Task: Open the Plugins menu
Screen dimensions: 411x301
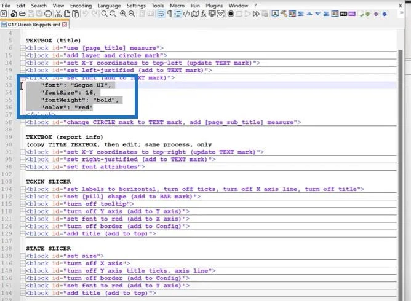Action: tap(214, 6)
